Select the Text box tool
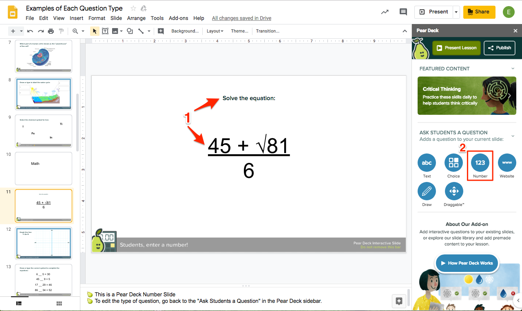The height and width of the screenshot is (311, 522). [x=105, y=31]
